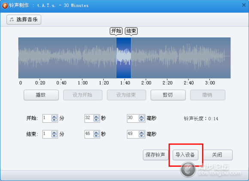
Task: Increase the end milliseconds value
Action: [142, 133]
